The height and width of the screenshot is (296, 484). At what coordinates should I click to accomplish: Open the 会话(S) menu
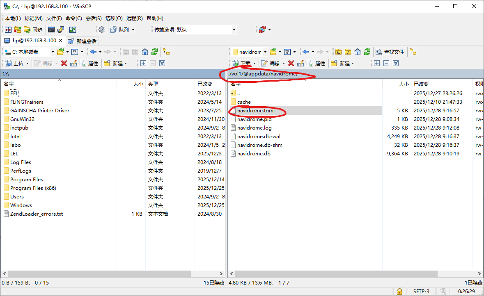coord(94,18)
